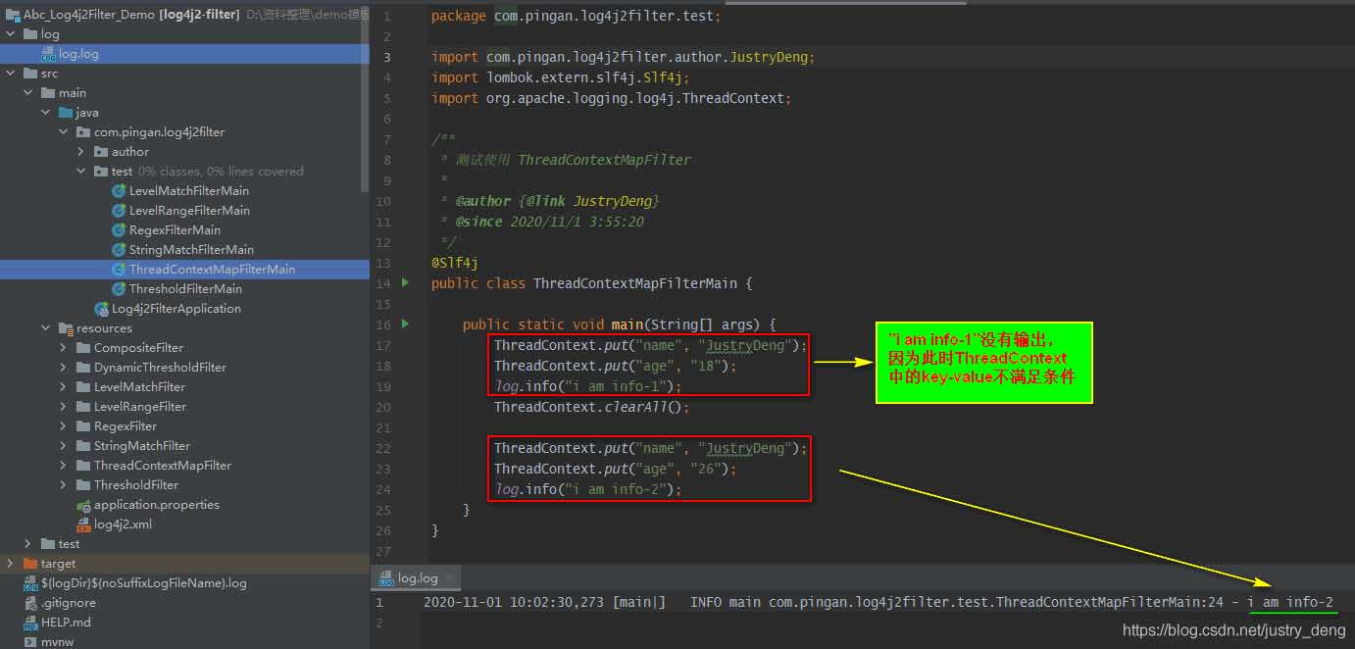Viewport: 1355px width, 649px height.
Task: Select the LevelRangeFilter resources folder
Action: pyautogui.click(x=140, y=407)
